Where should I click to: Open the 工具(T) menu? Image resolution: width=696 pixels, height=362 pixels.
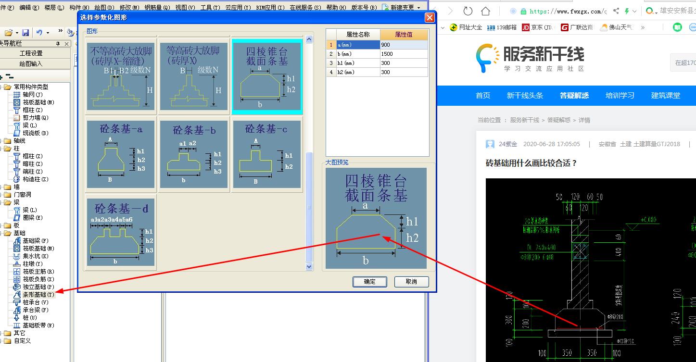(x=210, y=8)
